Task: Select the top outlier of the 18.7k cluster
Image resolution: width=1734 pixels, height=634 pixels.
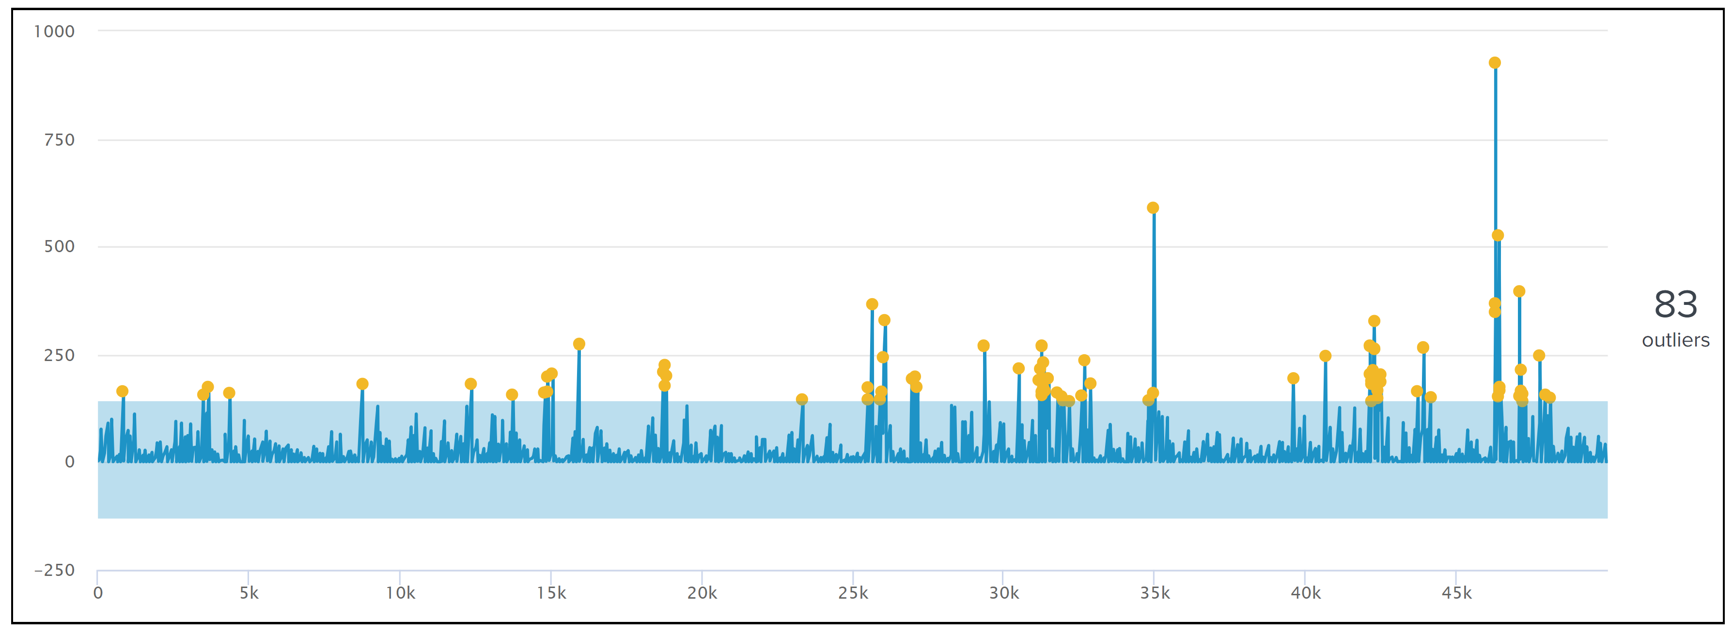Action: (664, 365)
